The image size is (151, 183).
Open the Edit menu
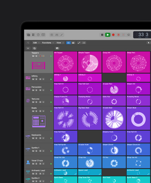click(36, 43)
